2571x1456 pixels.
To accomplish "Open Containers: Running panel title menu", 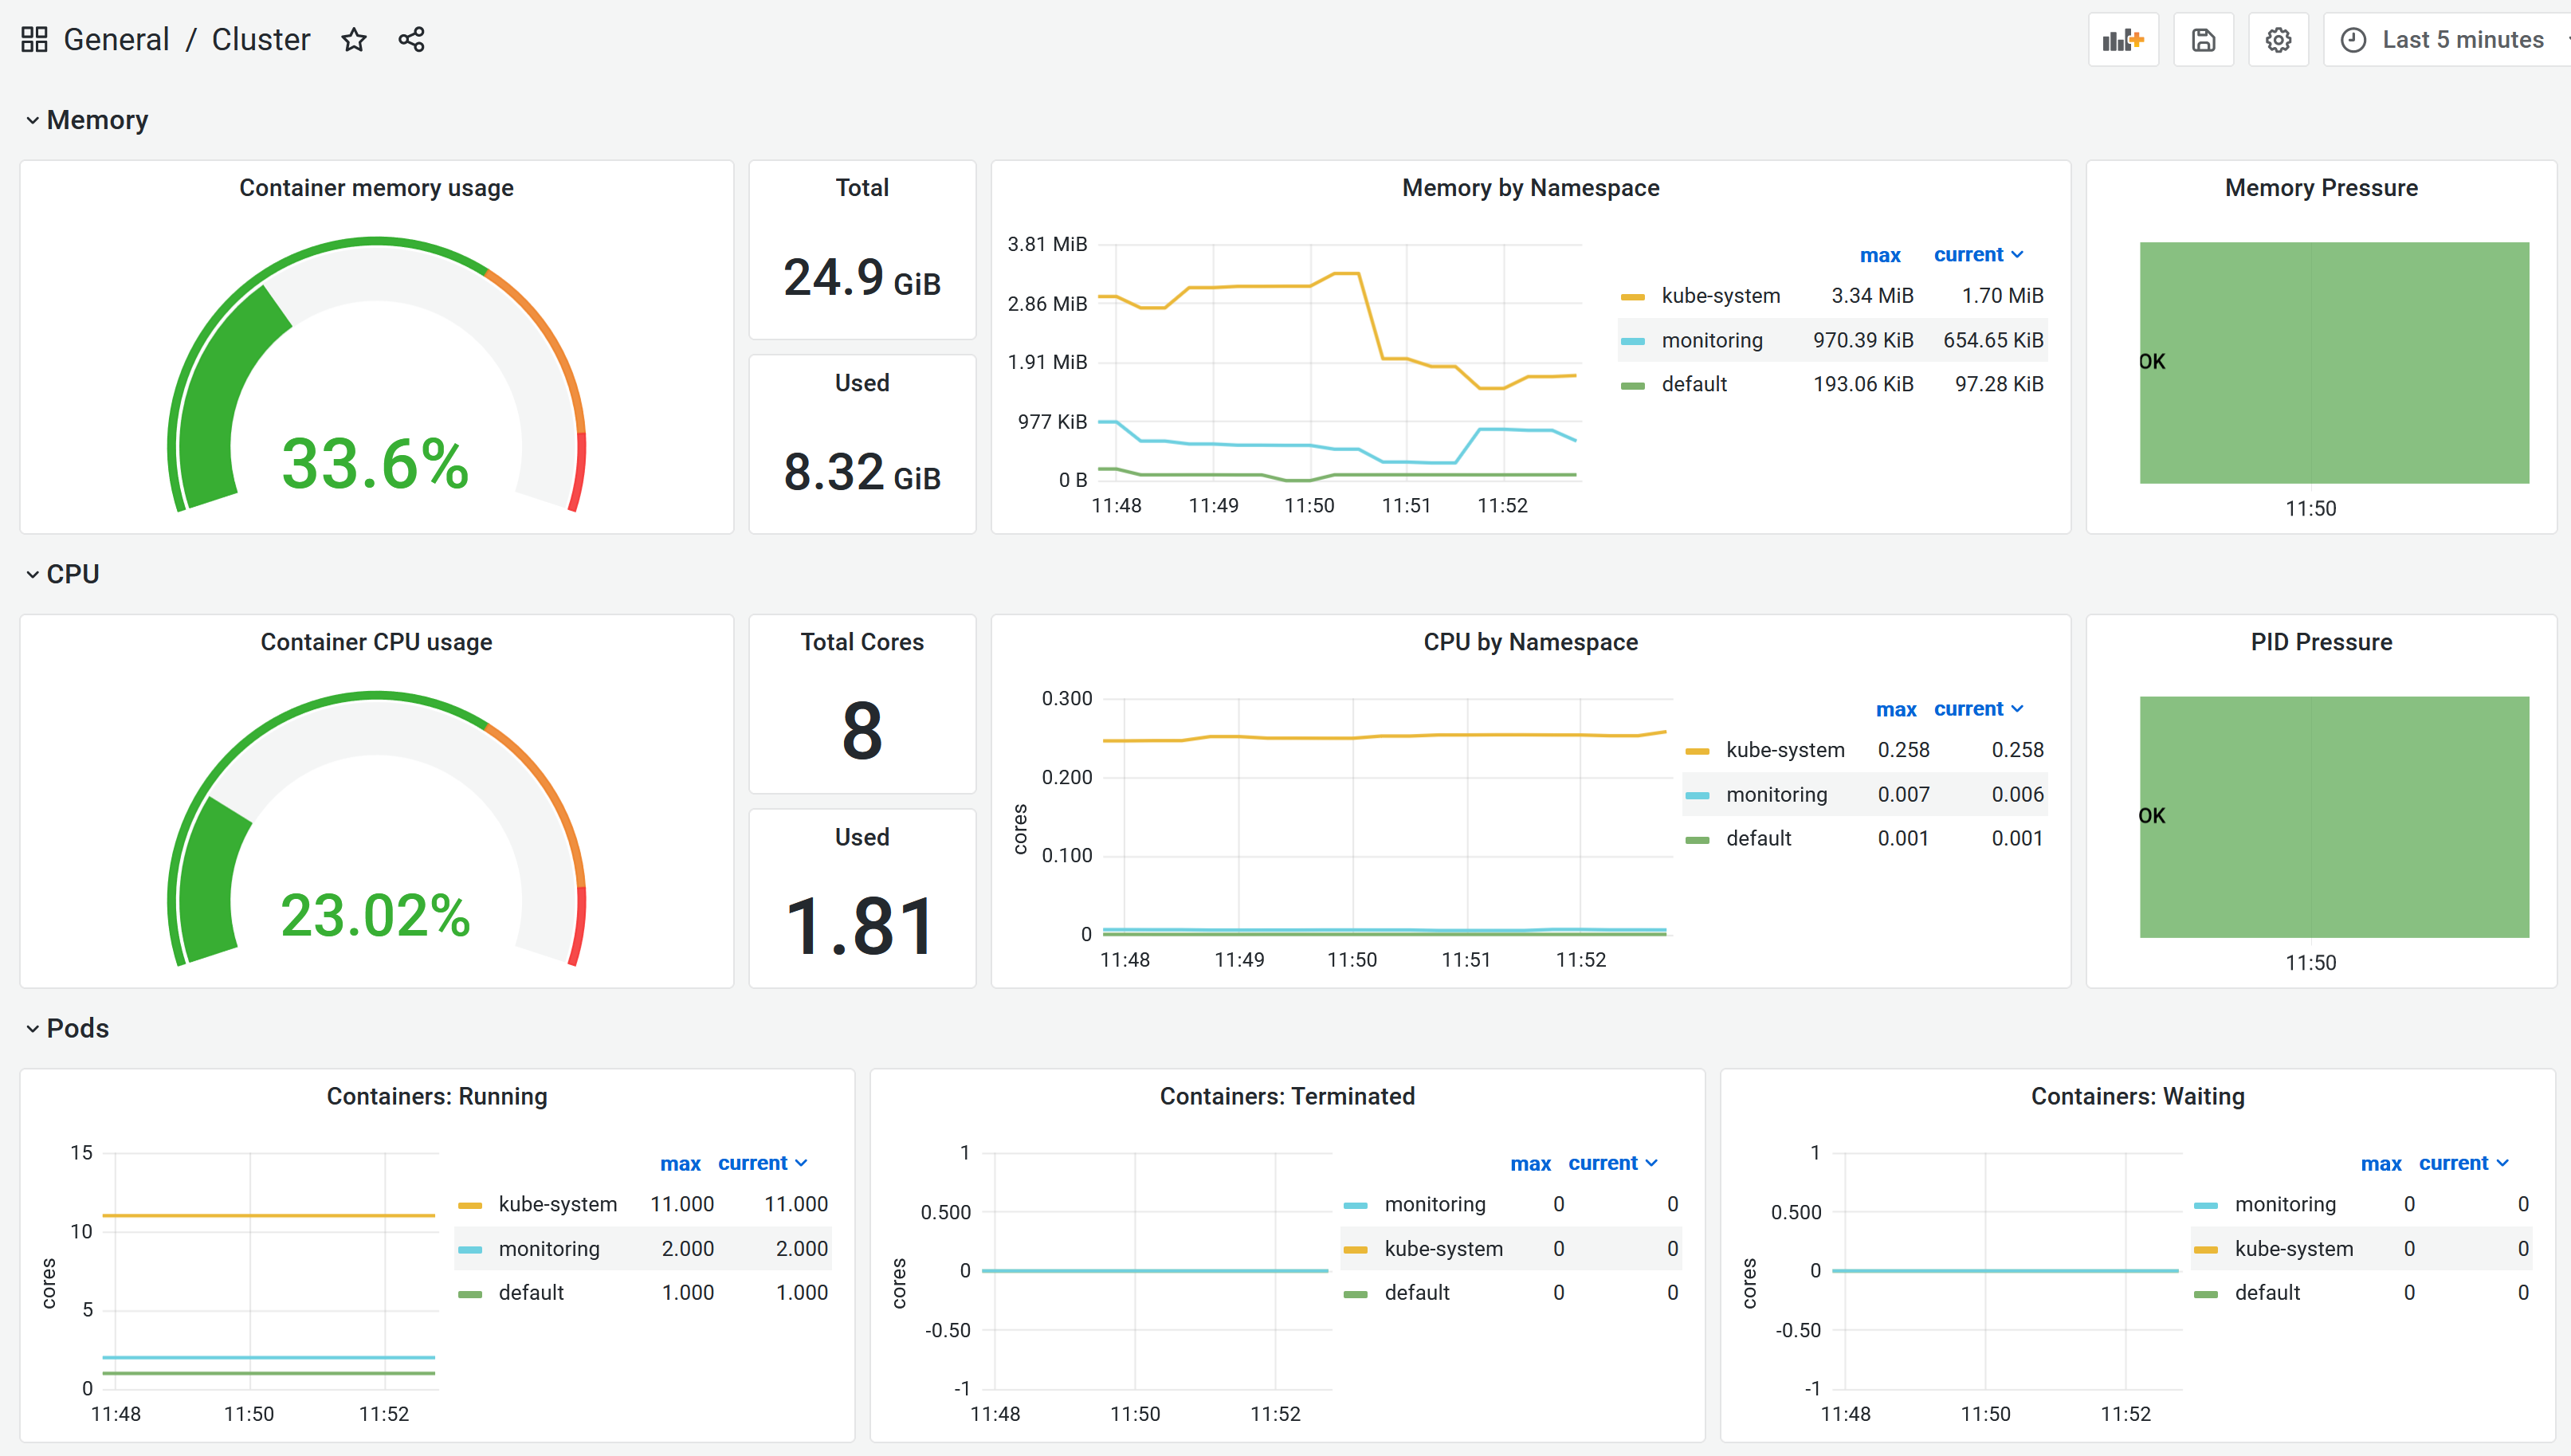I will pos(437,1096).
